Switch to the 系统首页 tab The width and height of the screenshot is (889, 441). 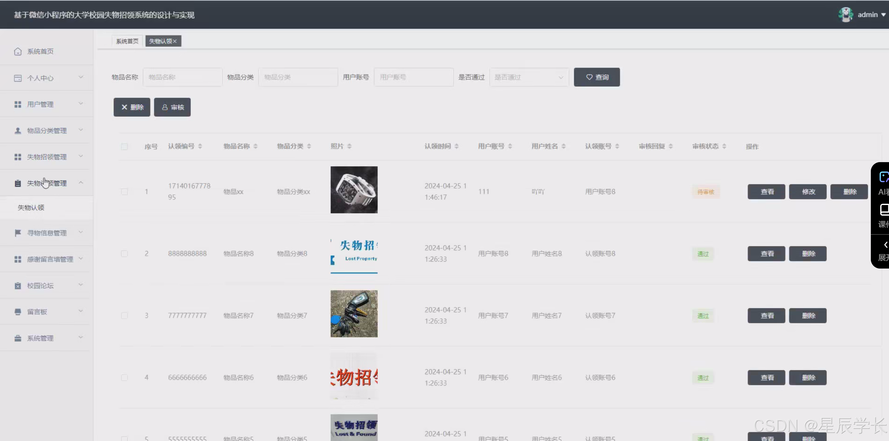[x=127, y=41]
